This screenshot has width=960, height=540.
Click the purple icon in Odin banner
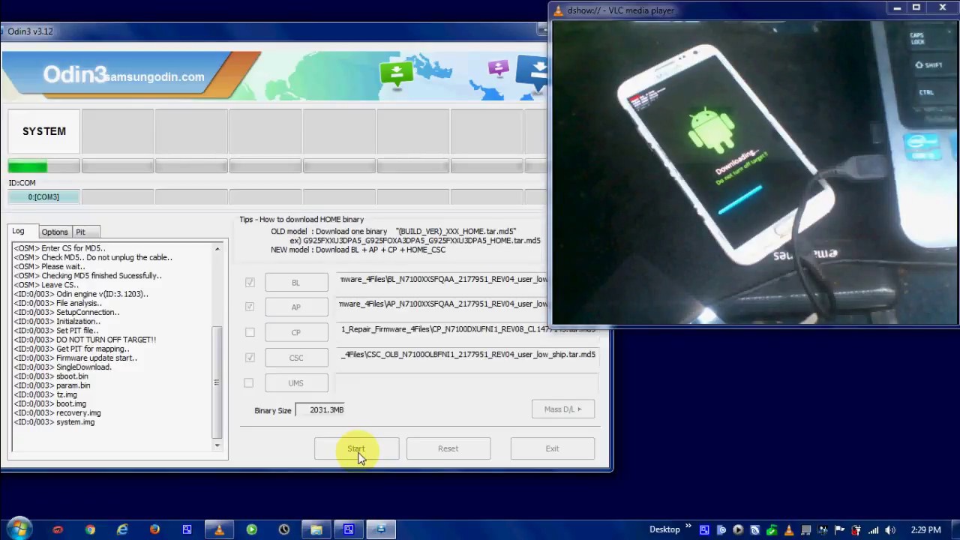click(499, 69)
